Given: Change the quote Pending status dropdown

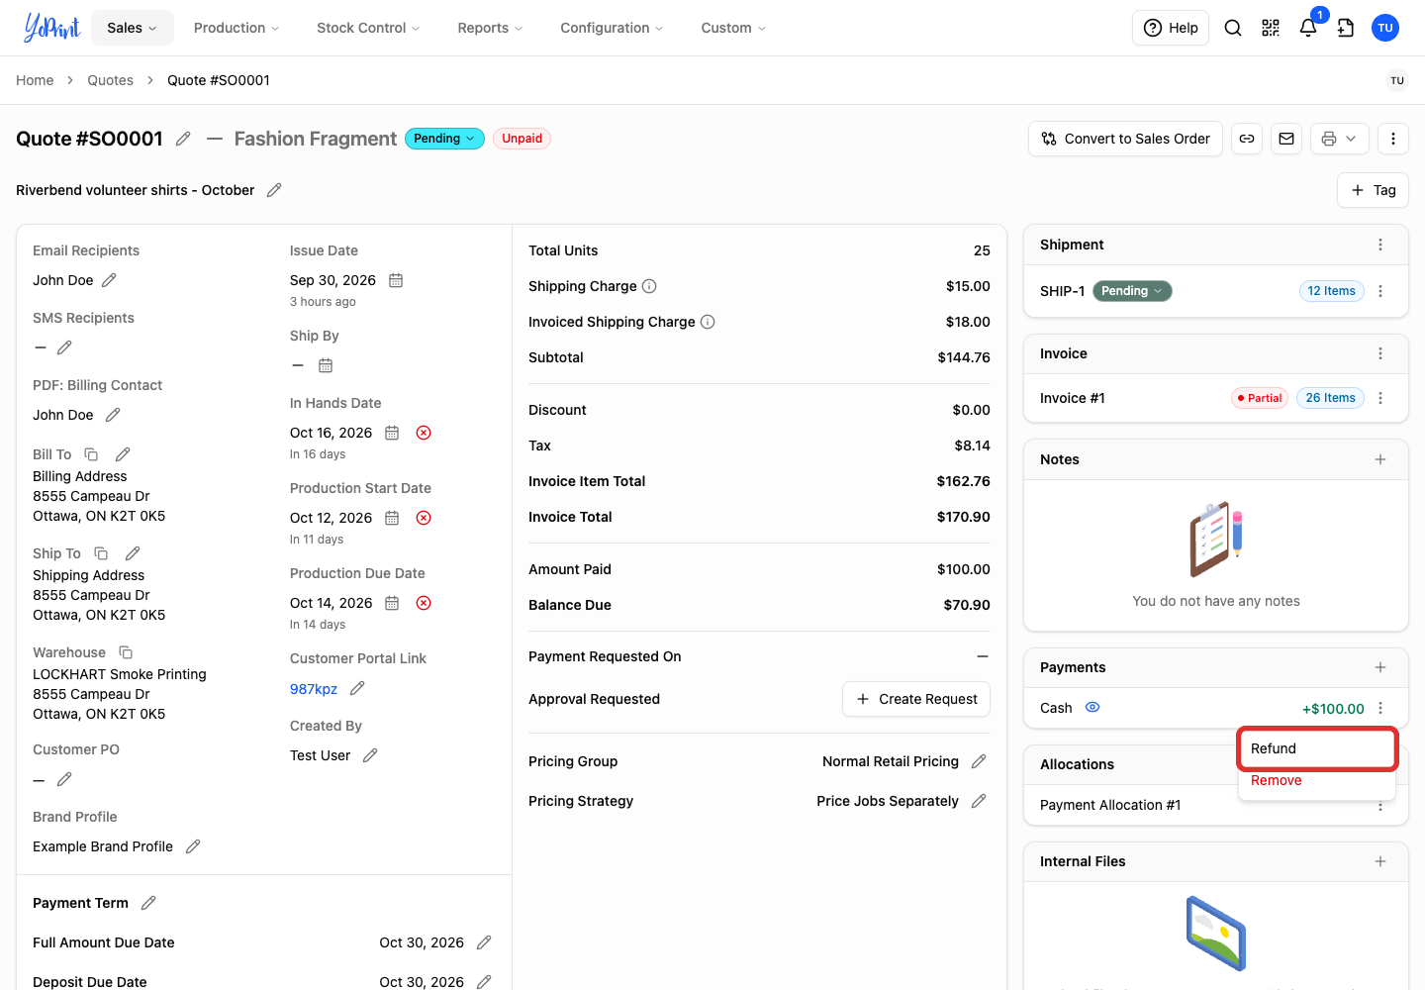Looking at the screenshot, I should pos(444,139).
